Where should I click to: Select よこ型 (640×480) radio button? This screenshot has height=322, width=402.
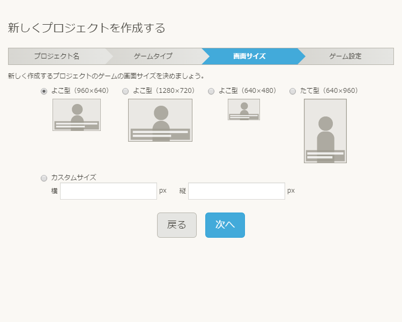click(211, 91)
